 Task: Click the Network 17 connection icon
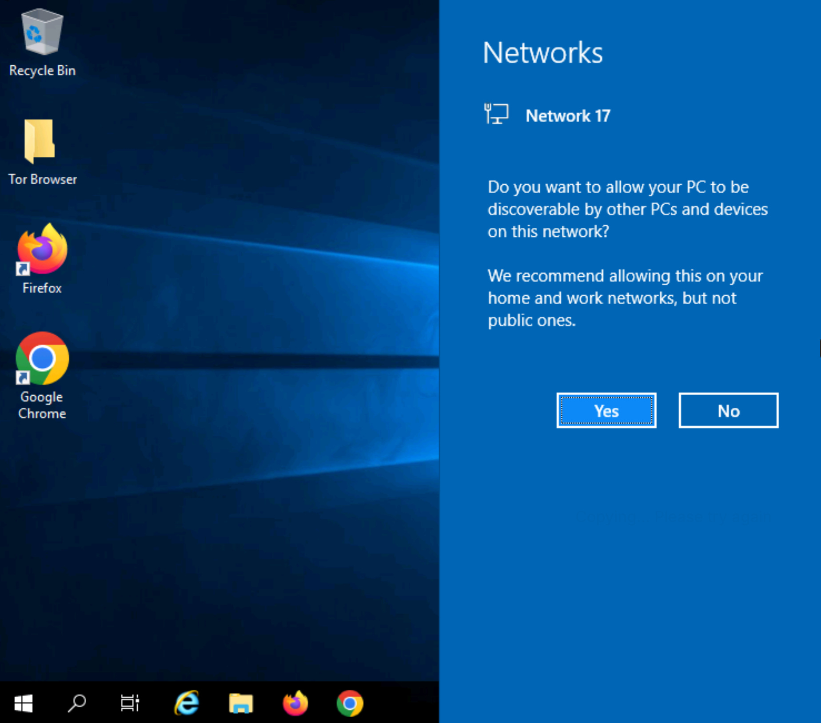point(496,114)
